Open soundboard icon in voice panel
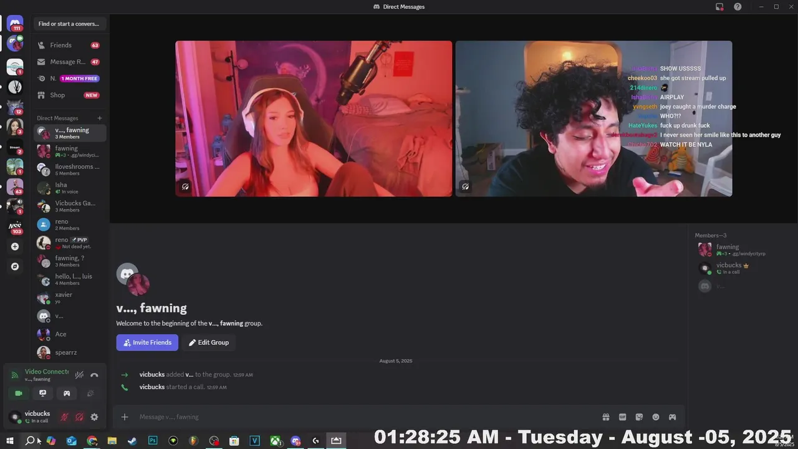The height and width of the screenshot is (449, 798). click(90, 393)
